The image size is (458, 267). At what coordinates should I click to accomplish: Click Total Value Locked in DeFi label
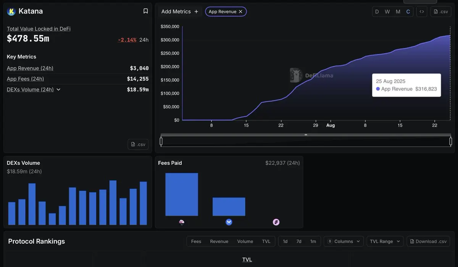click(39, 29)
